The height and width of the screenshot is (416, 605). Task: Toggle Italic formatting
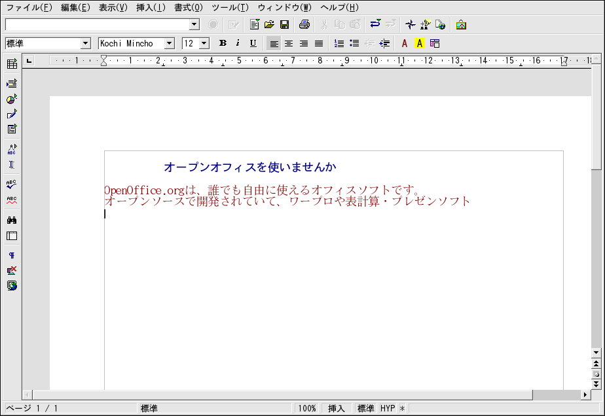[237, 43]
